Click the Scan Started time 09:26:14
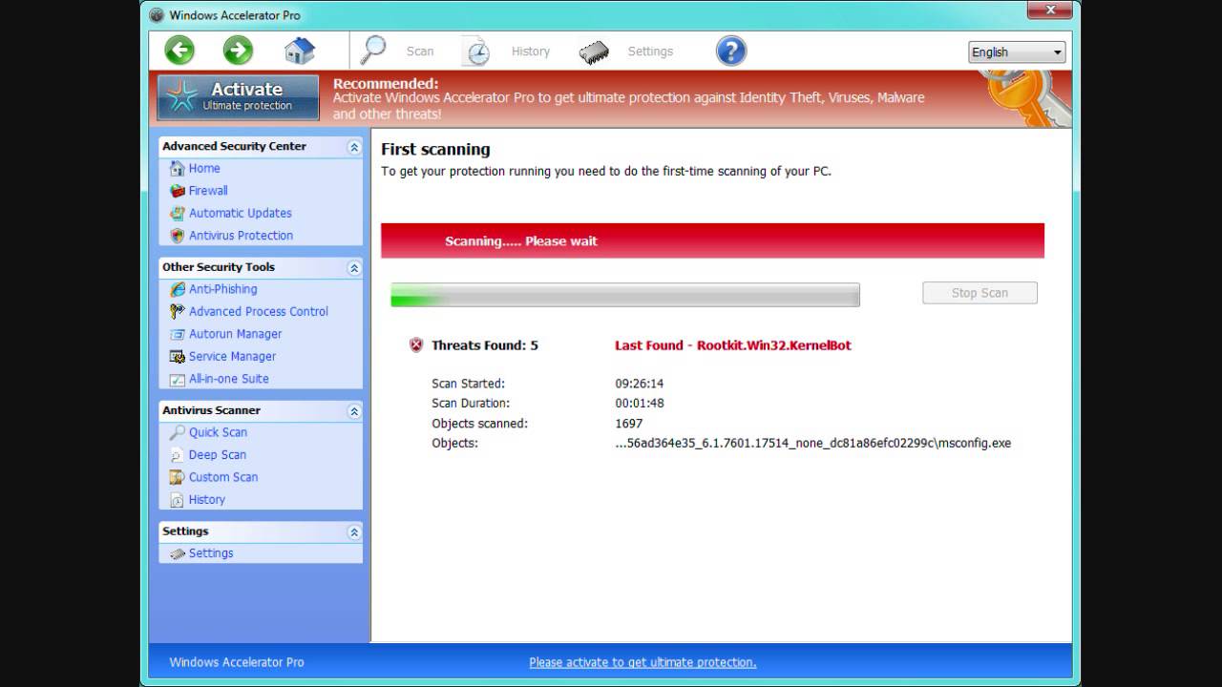1222x687 pixels. (639, 384)
